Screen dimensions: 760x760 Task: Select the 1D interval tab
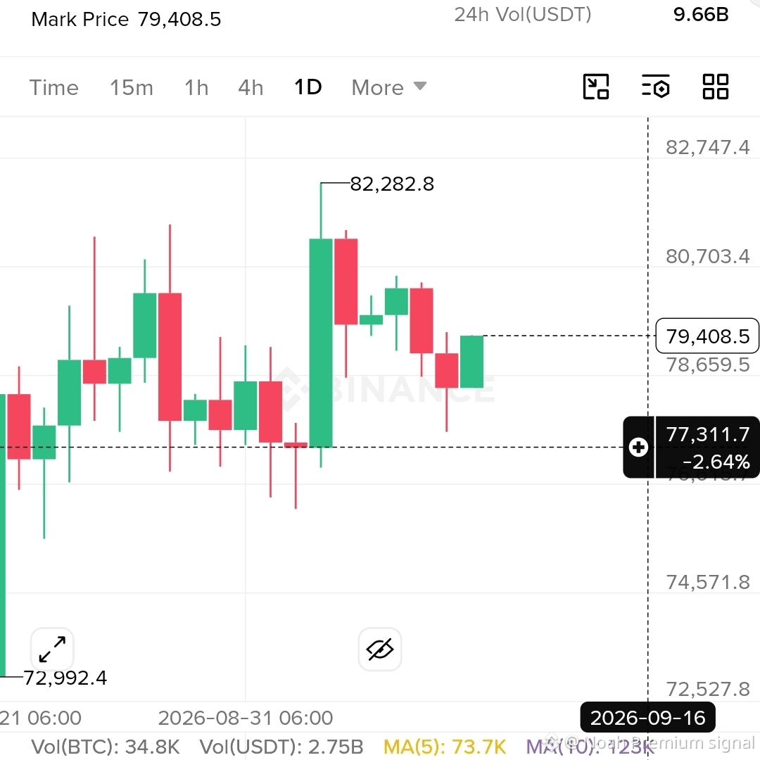(x=308, y=87)
